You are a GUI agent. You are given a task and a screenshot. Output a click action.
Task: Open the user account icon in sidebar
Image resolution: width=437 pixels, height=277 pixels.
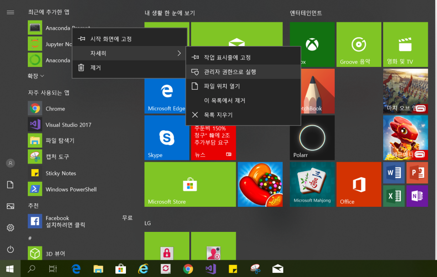(x=10, y=163)
